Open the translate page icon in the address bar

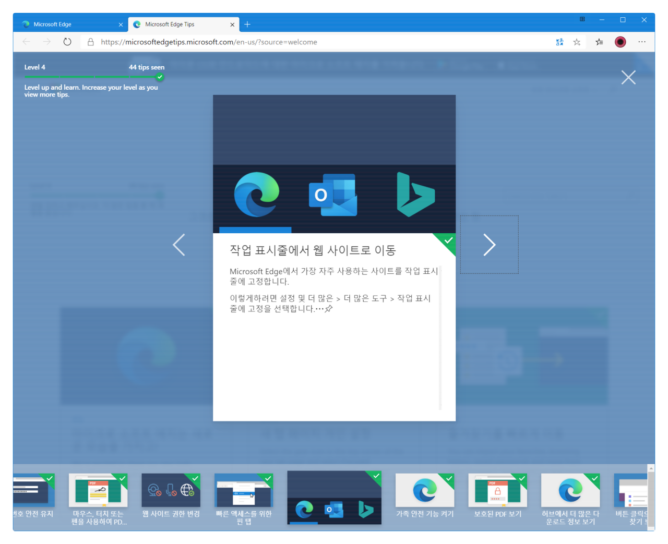(x=559, y=42)
